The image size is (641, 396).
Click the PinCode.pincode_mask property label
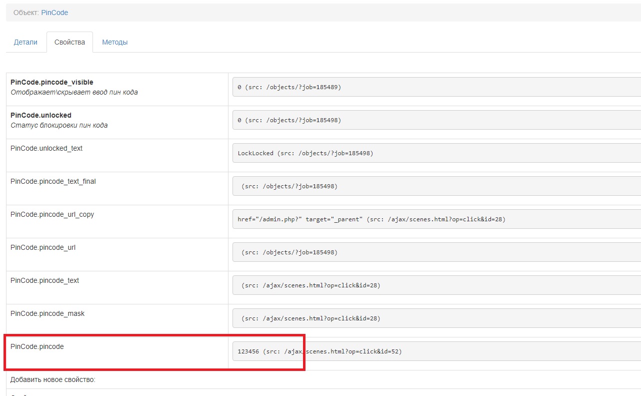(47, 313)
